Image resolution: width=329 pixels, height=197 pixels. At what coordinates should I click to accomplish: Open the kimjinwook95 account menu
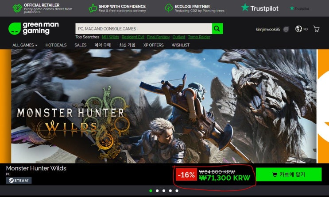coord(268,29)
